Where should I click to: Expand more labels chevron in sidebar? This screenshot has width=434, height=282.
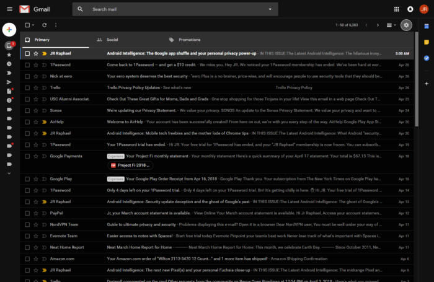(x=9, y=174)
